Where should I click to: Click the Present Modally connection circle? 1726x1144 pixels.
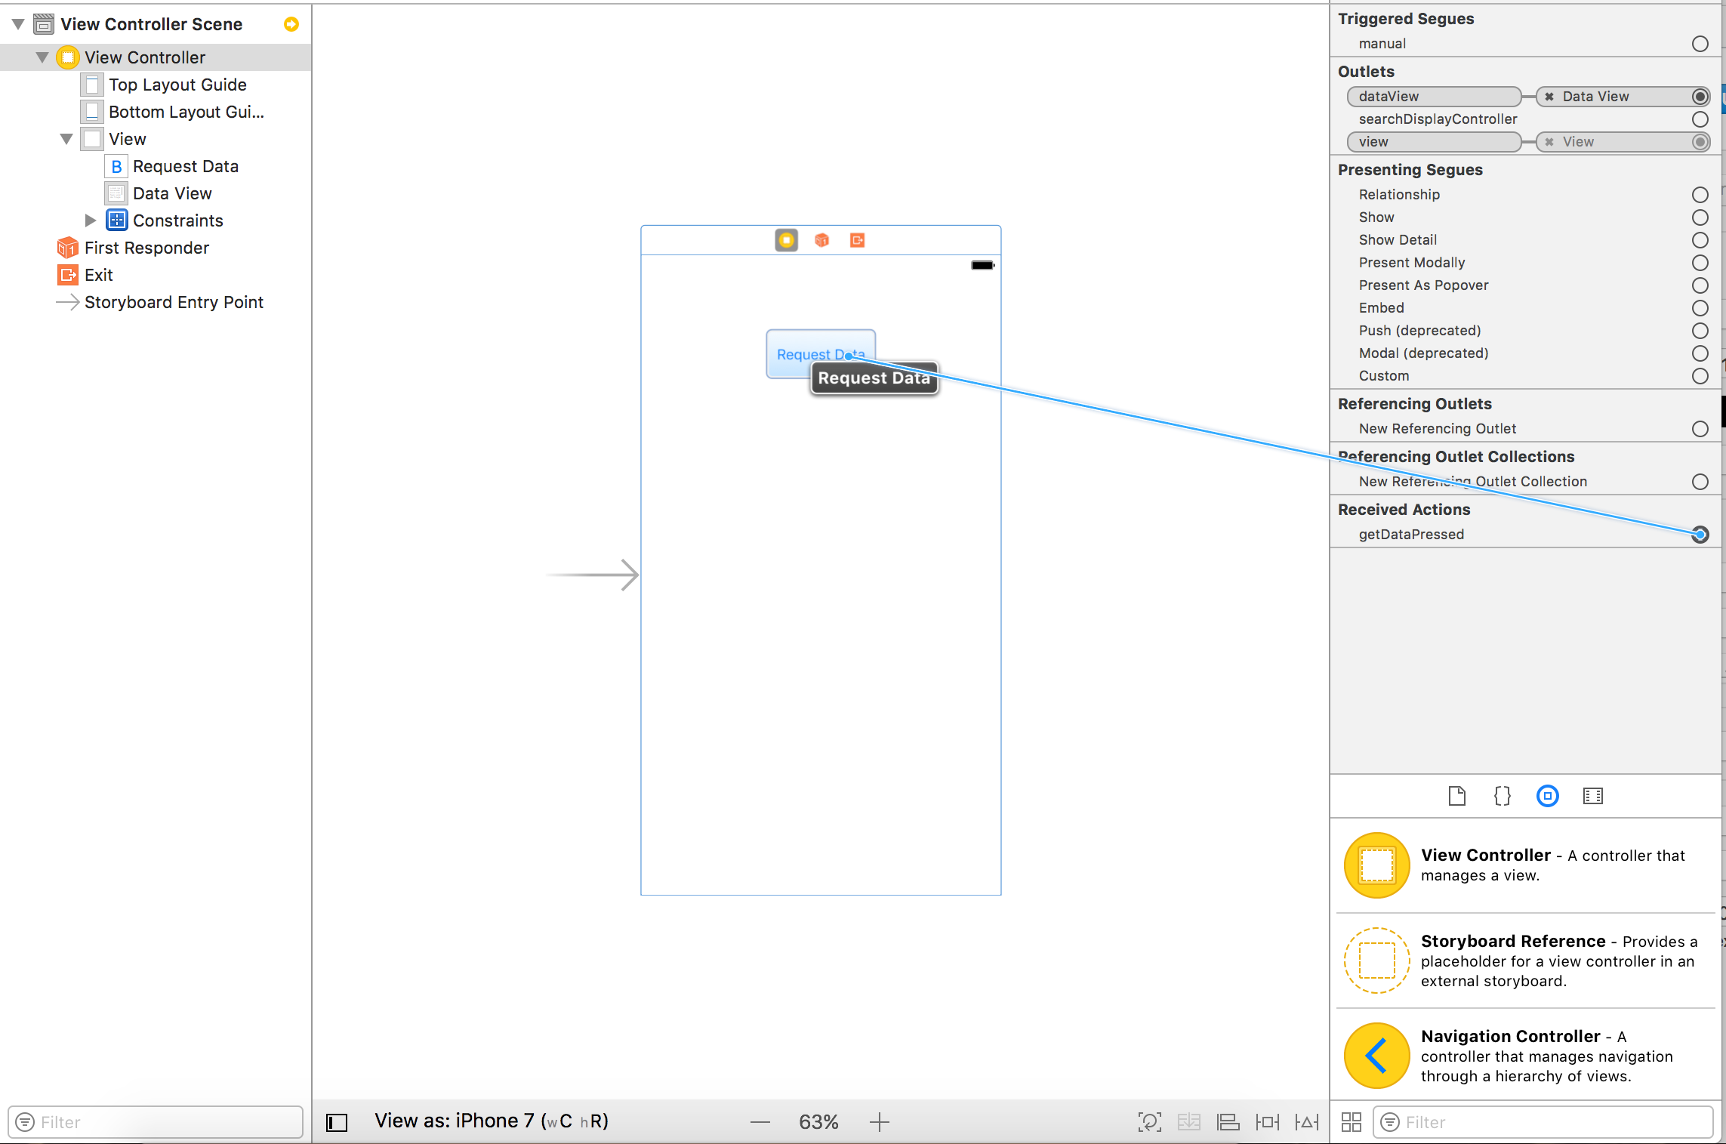1700,263
